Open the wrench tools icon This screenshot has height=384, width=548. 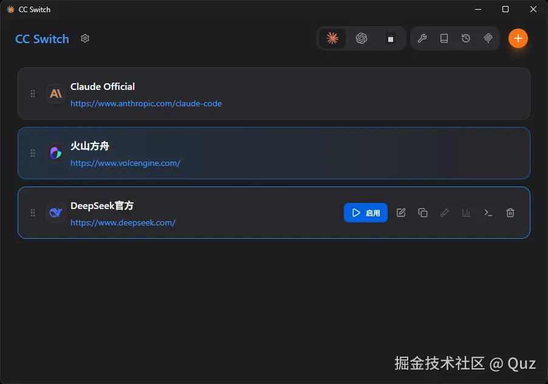tap(422, 38)
